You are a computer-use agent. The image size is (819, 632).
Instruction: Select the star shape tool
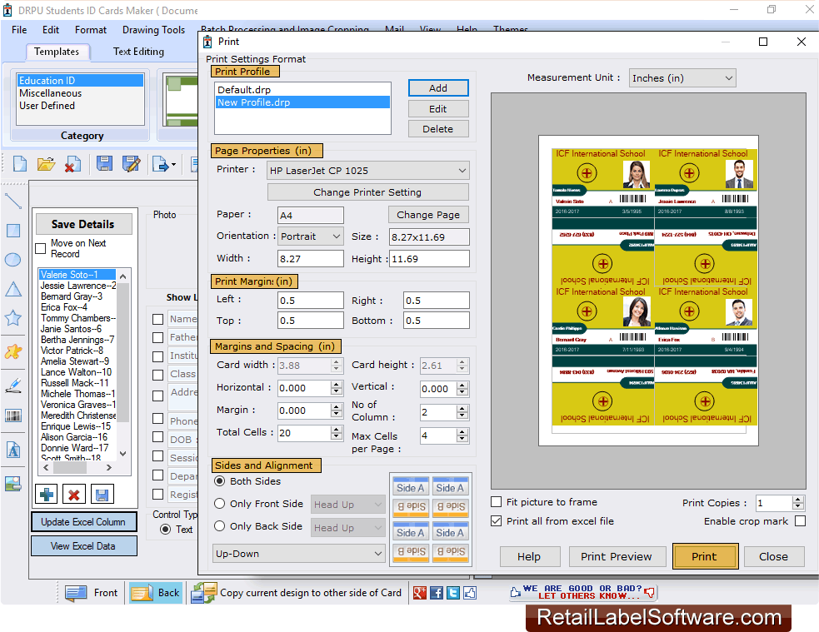[x=12, y=317]
